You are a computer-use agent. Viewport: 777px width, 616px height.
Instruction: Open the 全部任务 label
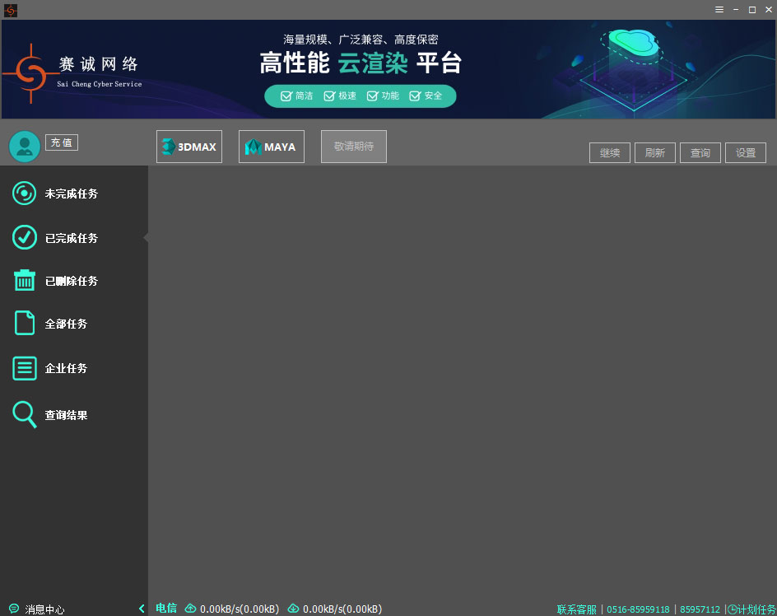coord(66,324)
